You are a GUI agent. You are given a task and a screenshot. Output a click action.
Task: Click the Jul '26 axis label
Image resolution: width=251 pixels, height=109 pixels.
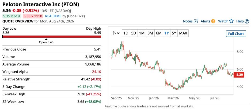click(215, 98)
